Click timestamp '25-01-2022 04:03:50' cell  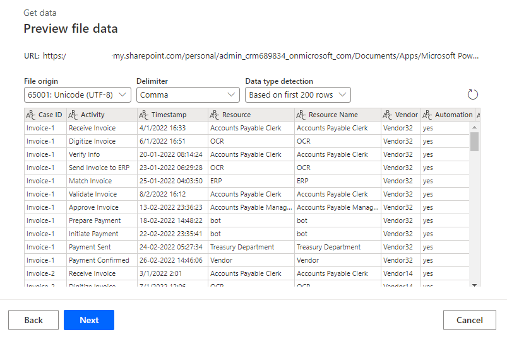pos(172,181)
